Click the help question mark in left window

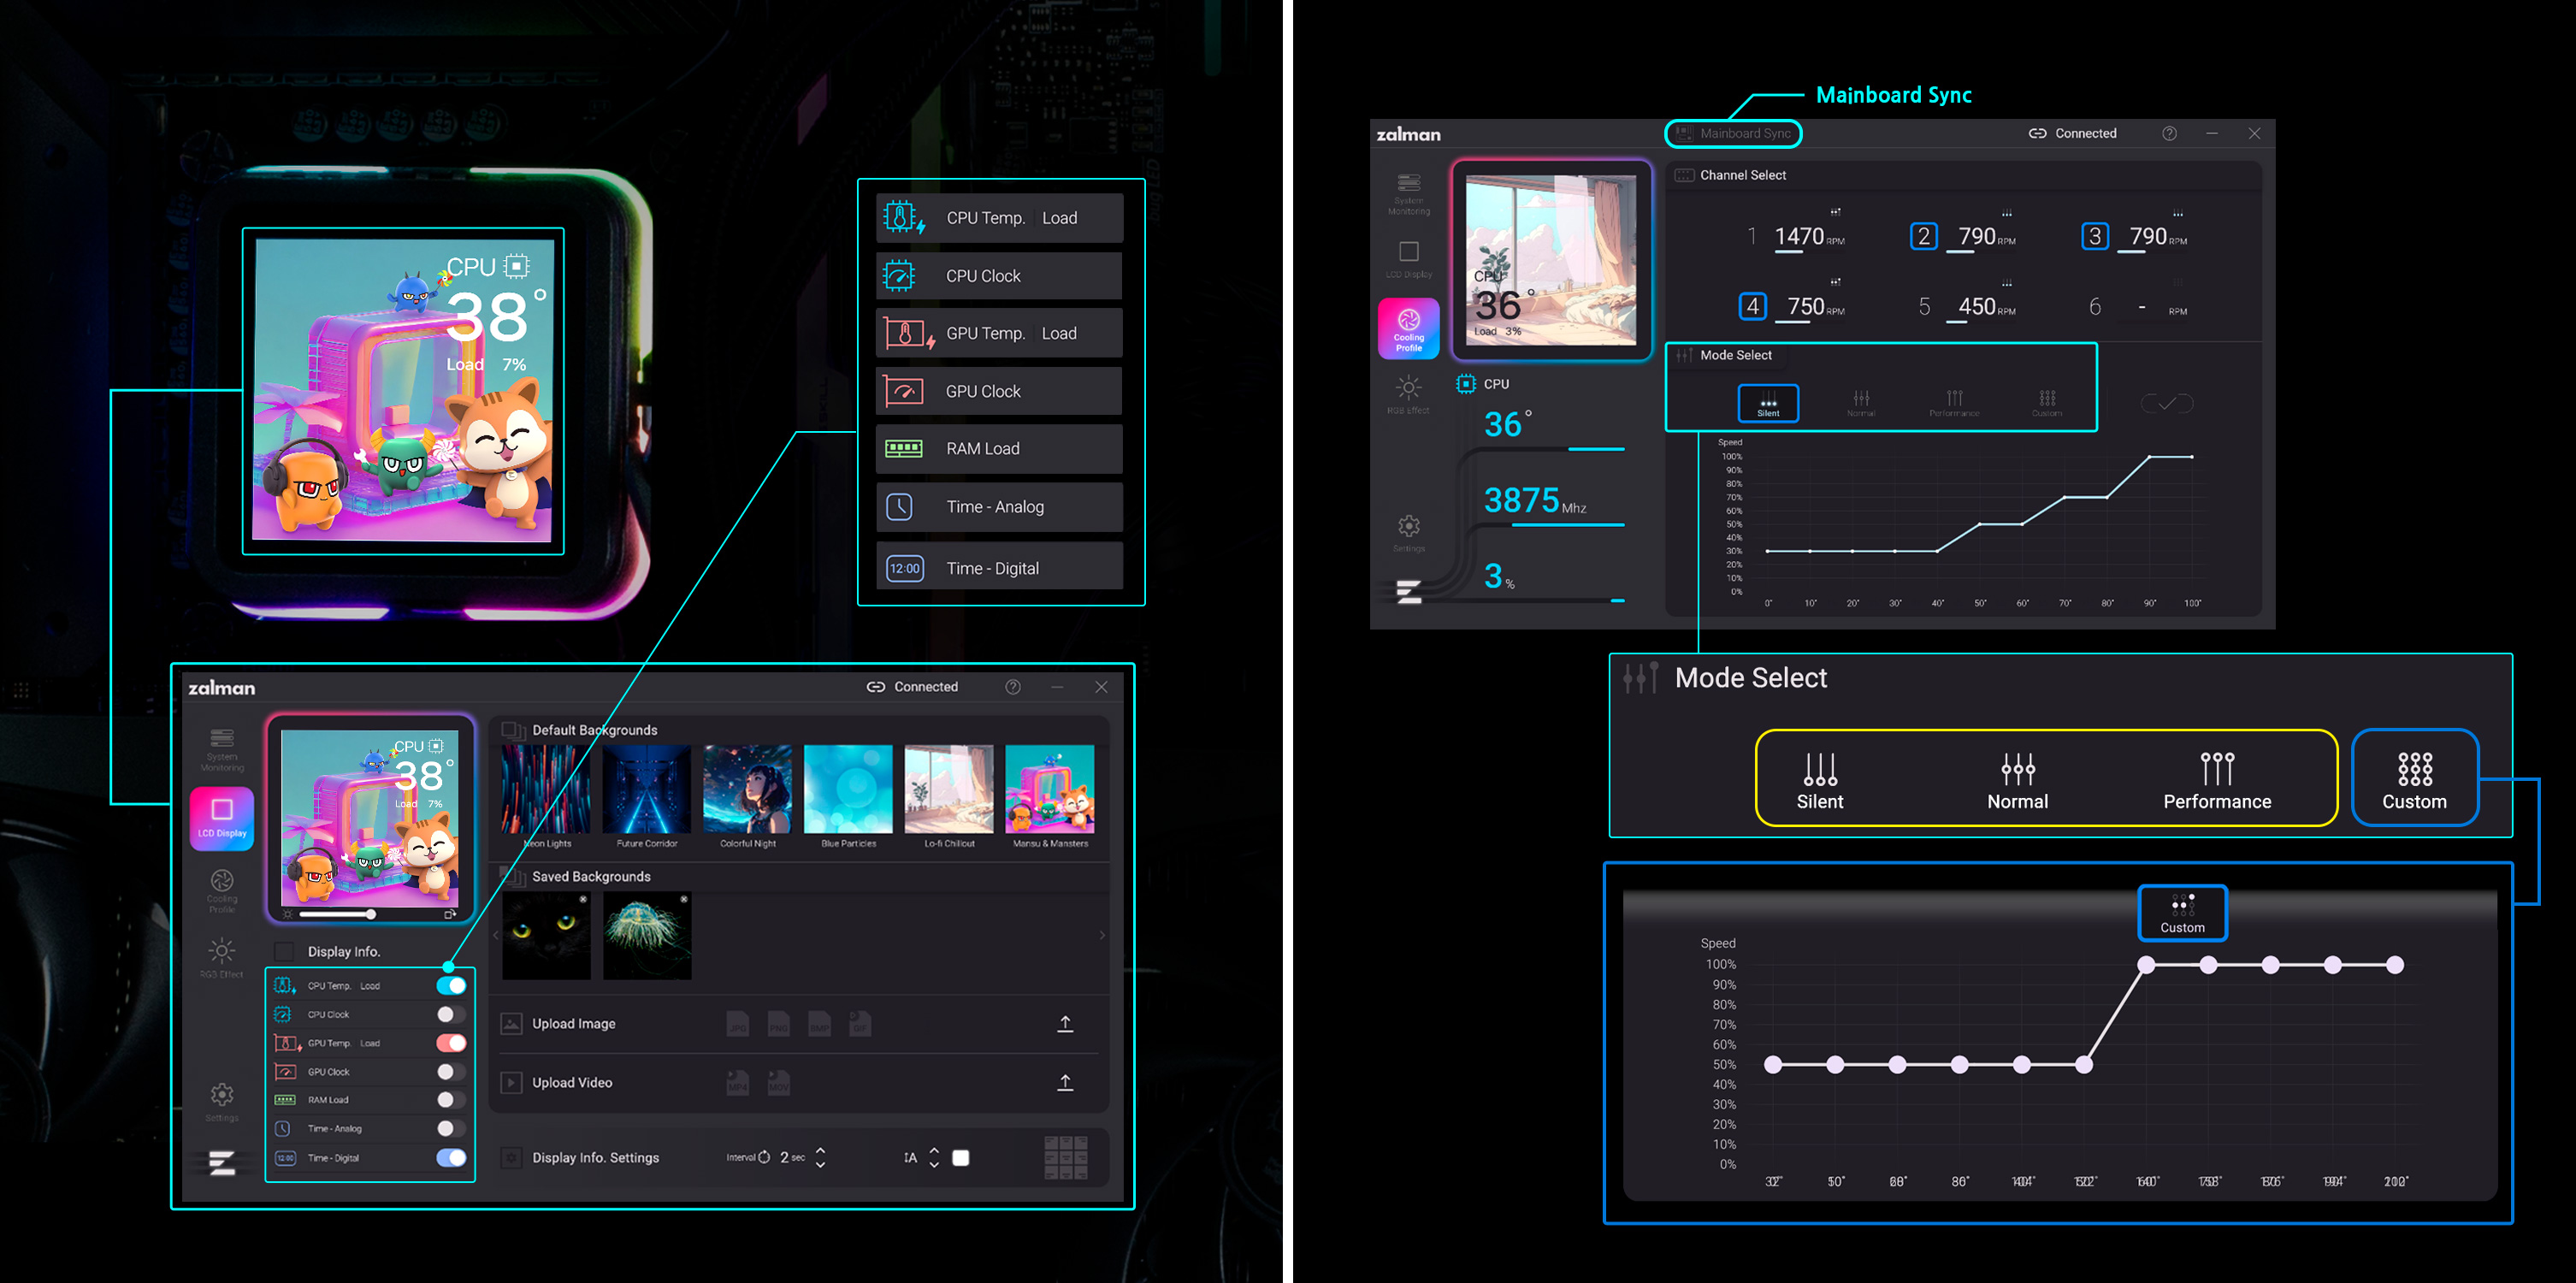coord(1013,687)
